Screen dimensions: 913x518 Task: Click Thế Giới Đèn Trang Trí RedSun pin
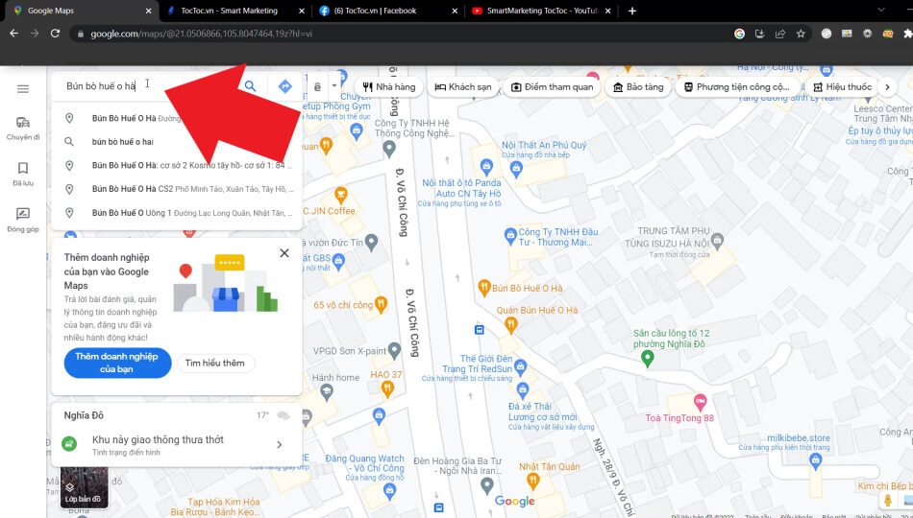(x=520, y=366)
